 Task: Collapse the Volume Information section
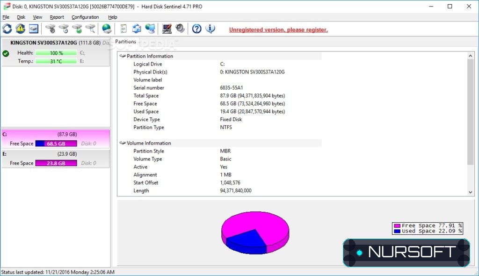pyautogui.click(x=123, y=143)
